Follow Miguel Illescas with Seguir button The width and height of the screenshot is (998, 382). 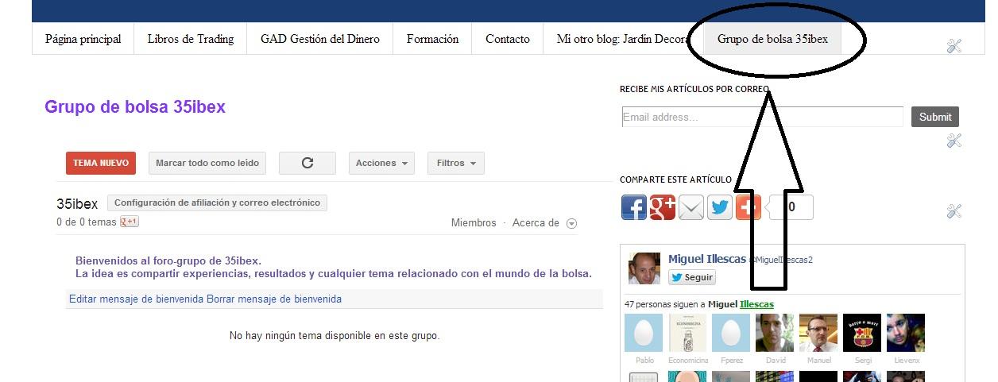tap(692, 277)
